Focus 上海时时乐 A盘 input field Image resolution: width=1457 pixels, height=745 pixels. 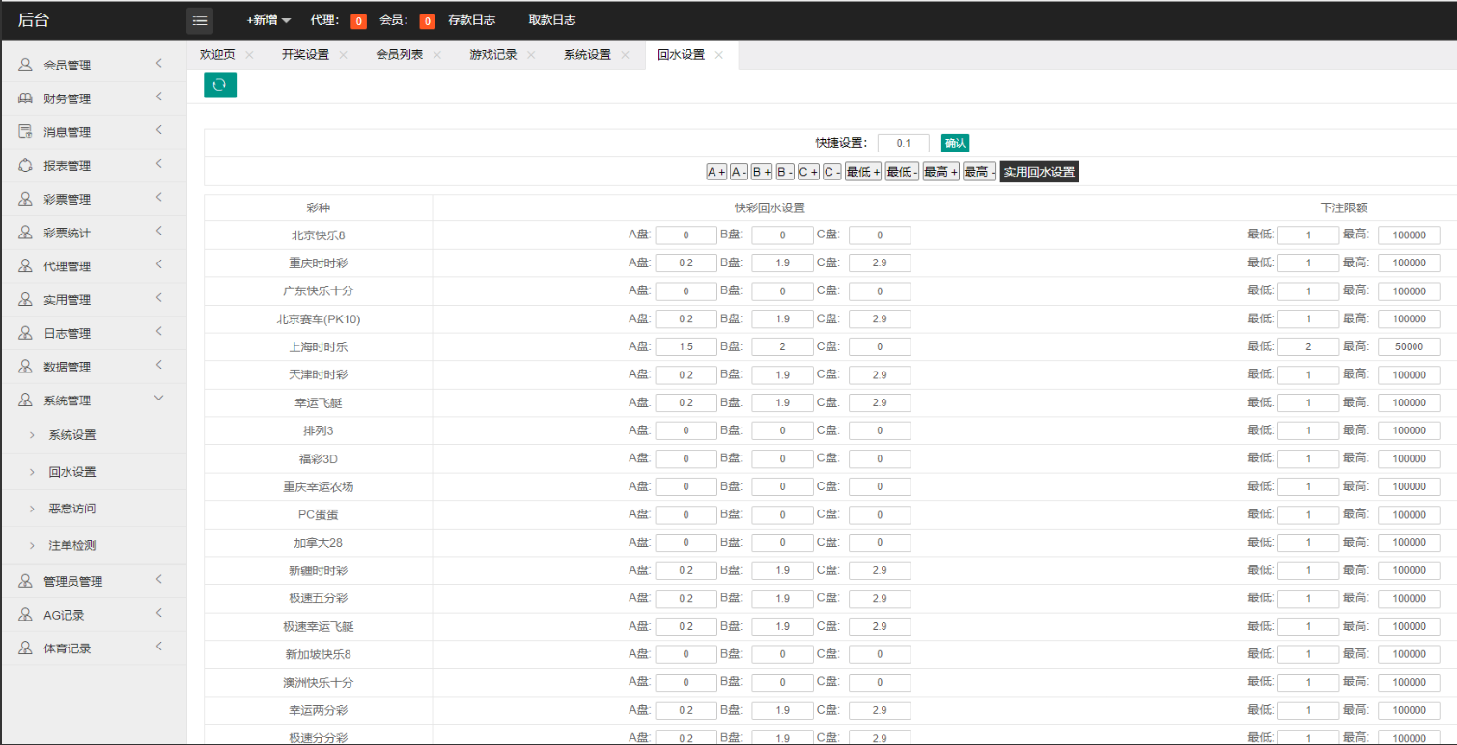tap(686, 346)
